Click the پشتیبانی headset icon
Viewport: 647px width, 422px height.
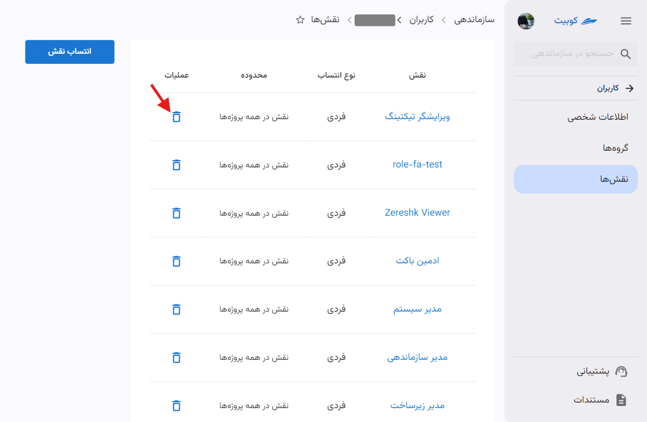[621, 372]
